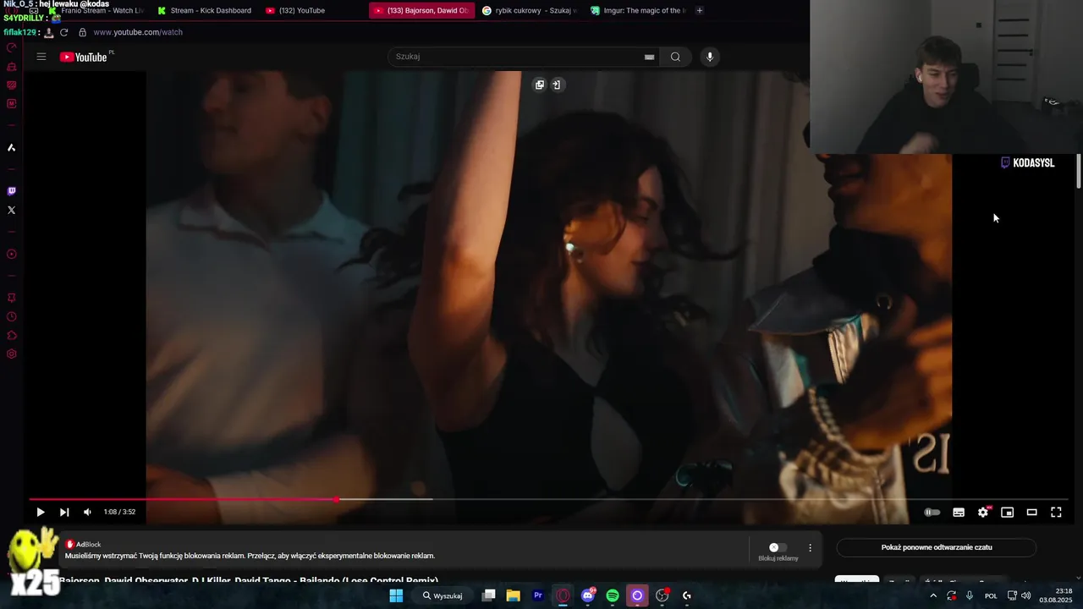Enter fullscreen mode in the player

[x=1056, y=512]
